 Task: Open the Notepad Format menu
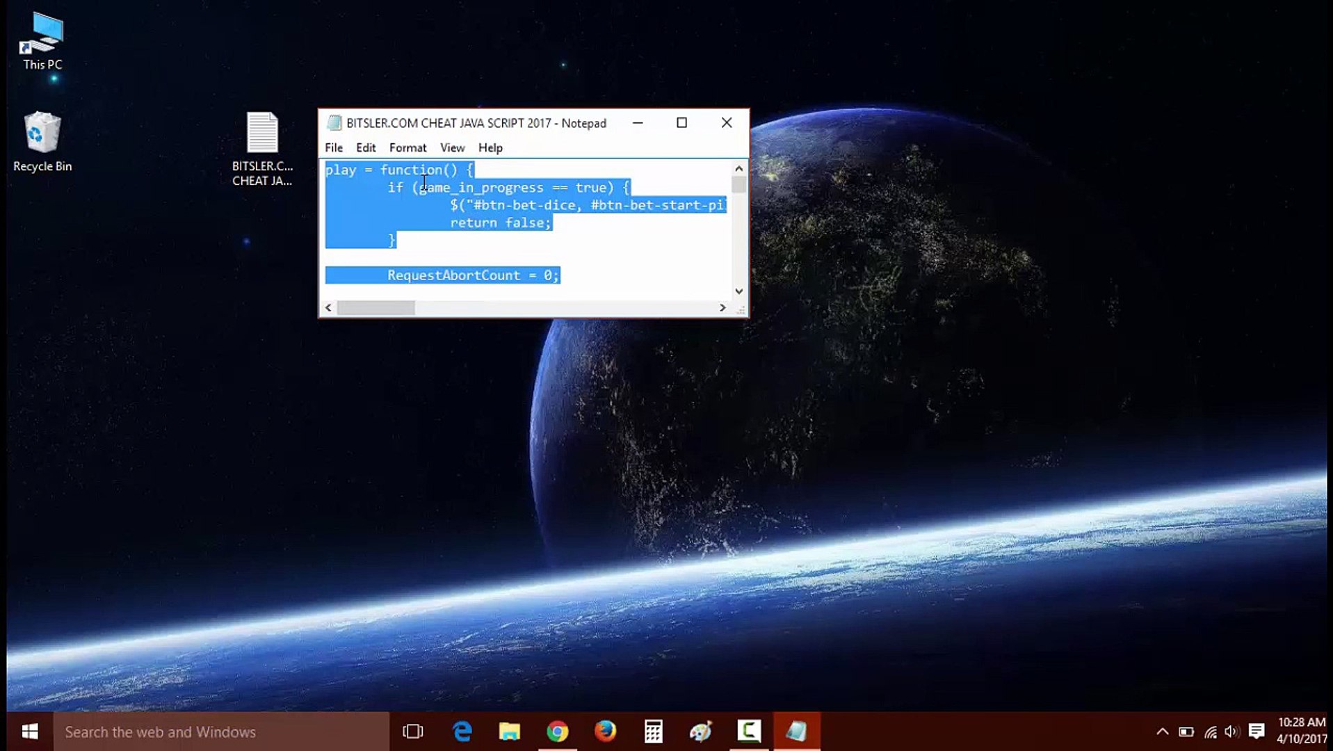[x=407, y=147]
